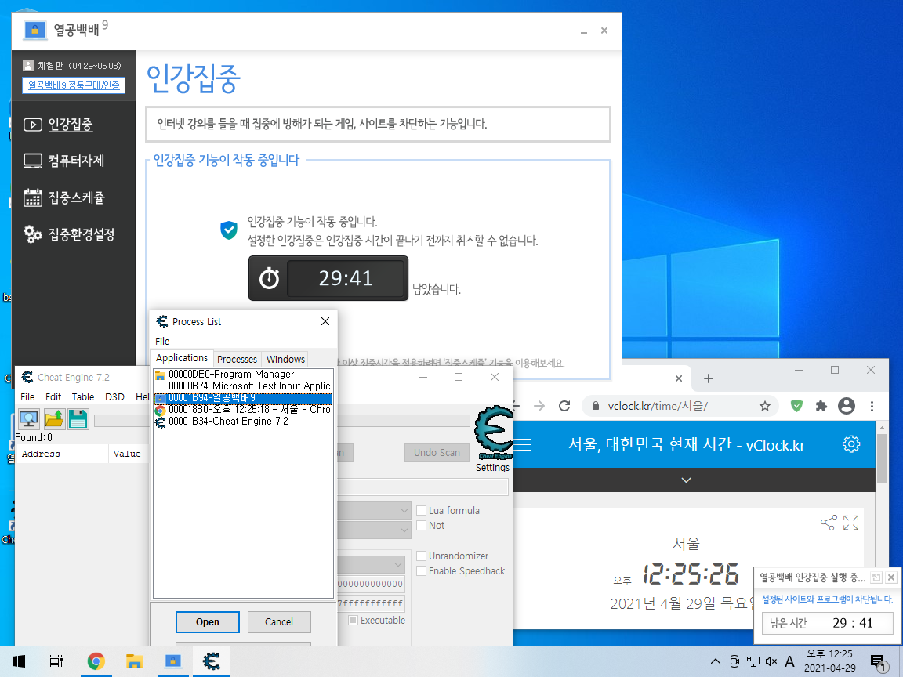Click the Address column header
The width and height of the screenshot is (903, 677).
pyautogui.click(x=62, y=454)
